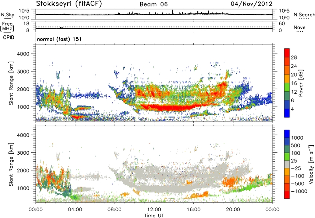
Task: Click the "28" tick on the Power colorbar
Action: coord(294,57)
